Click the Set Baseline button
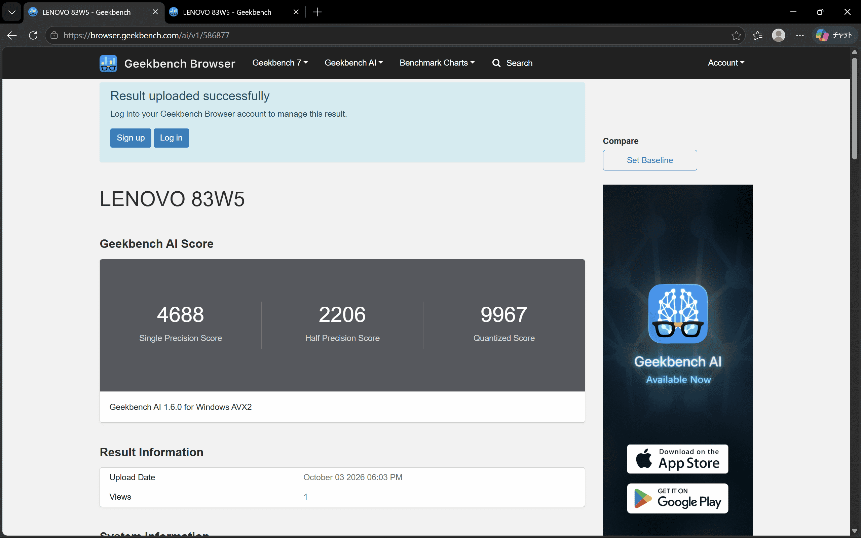The height and width of the screenshot is (538, 861). pyautogui.click(x=650, y=160)
